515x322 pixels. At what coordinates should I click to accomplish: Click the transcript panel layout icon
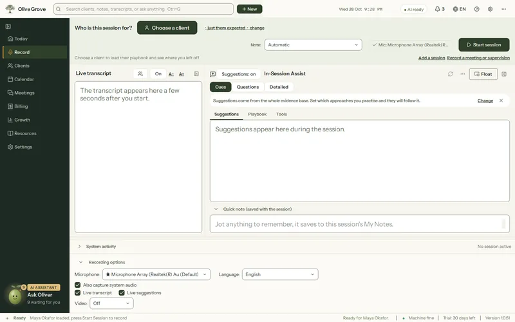(196, 73)
